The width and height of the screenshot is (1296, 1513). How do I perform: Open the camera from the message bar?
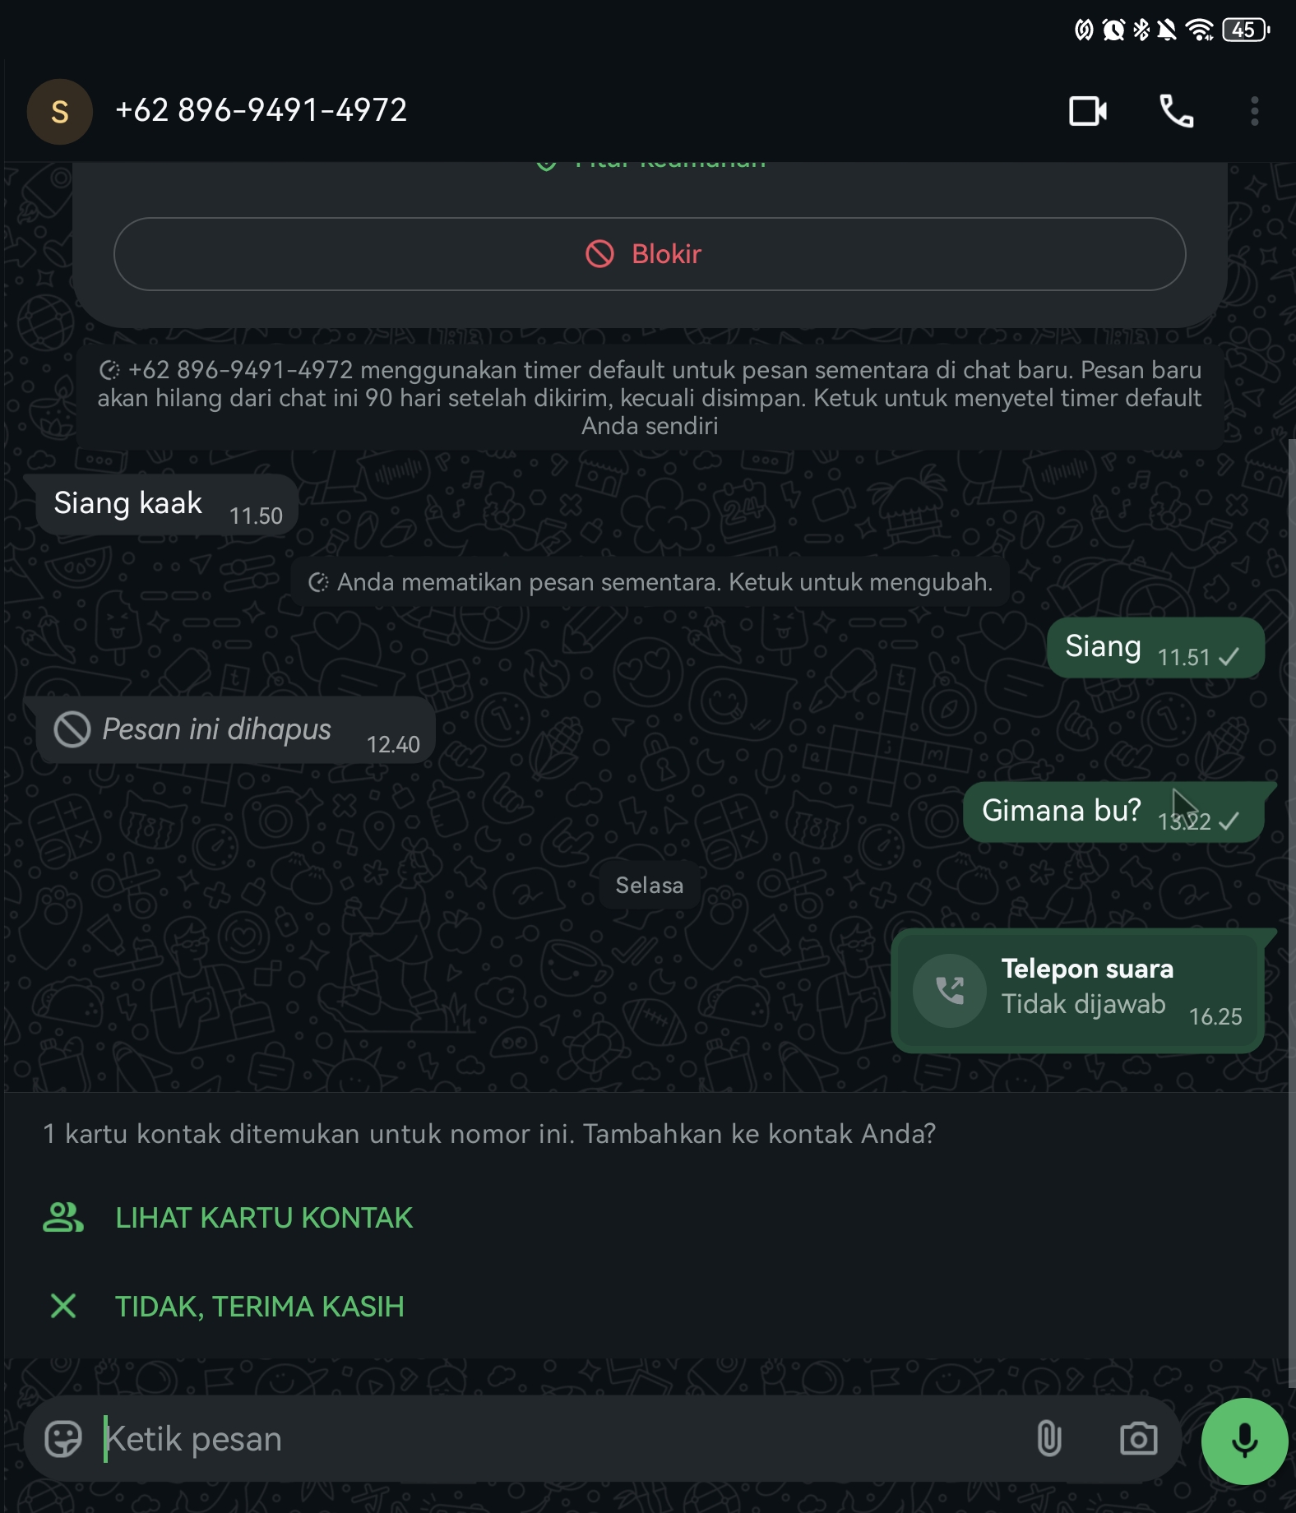pos(1139,1440)
